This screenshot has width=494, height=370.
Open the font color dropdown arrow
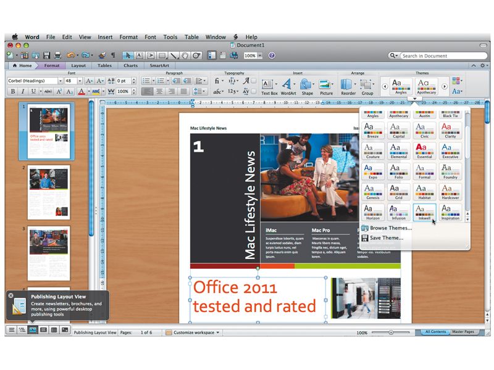89,91
